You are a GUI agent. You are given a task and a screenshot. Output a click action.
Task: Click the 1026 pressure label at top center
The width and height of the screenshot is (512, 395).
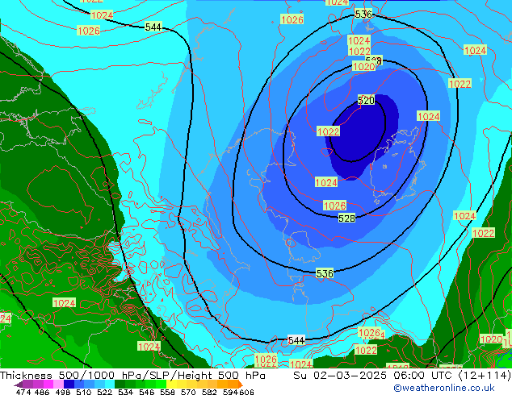pyautogui.click(x=292, y=20)
